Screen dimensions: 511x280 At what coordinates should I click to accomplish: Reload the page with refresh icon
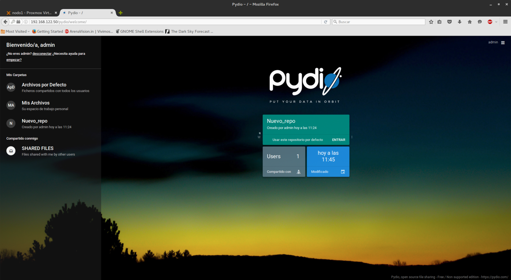click(x=325, y=22)
